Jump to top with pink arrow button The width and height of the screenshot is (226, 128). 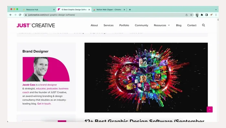pyautogui.click(x=210, y=110)
